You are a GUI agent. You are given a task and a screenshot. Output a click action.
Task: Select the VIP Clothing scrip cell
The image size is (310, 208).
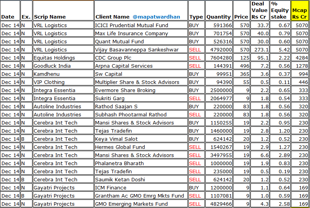(x=63, y=82)
